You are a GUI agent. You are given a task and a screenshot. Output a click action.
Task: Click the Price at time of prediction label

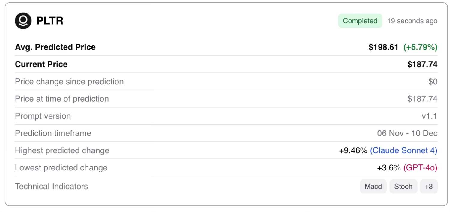(x=62, y=99)
